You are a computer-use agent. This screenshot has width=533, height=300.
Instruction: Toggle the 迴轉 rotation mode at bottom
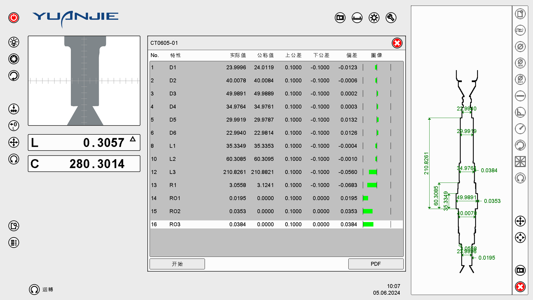click(34, 290)
